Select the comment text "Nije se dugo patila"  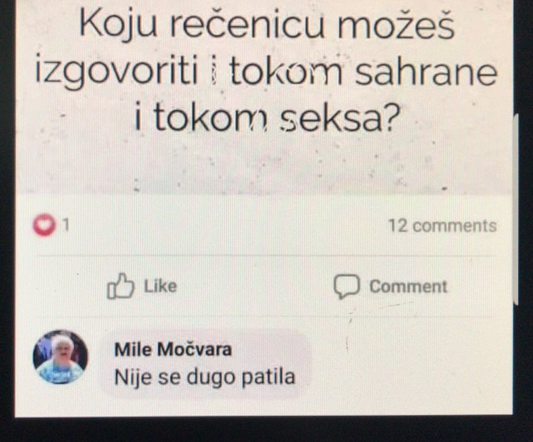point(205,377)
